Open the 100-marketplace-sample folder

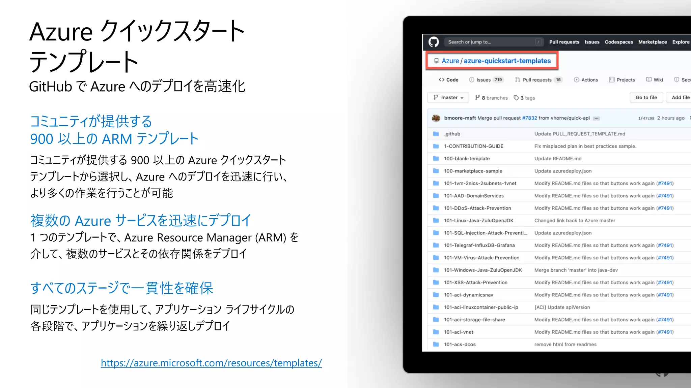[x=473, y=171]
